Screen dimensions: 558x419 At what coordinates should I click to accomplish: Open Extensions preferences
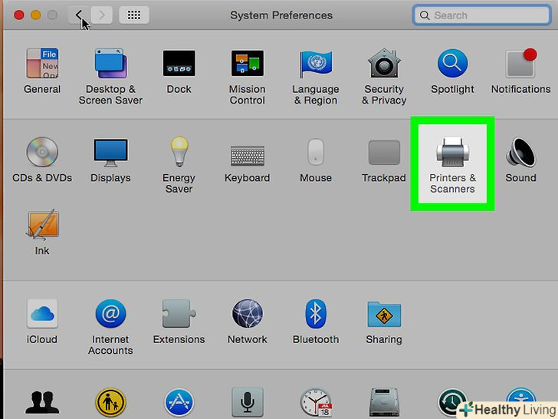[x=179, y=322]
